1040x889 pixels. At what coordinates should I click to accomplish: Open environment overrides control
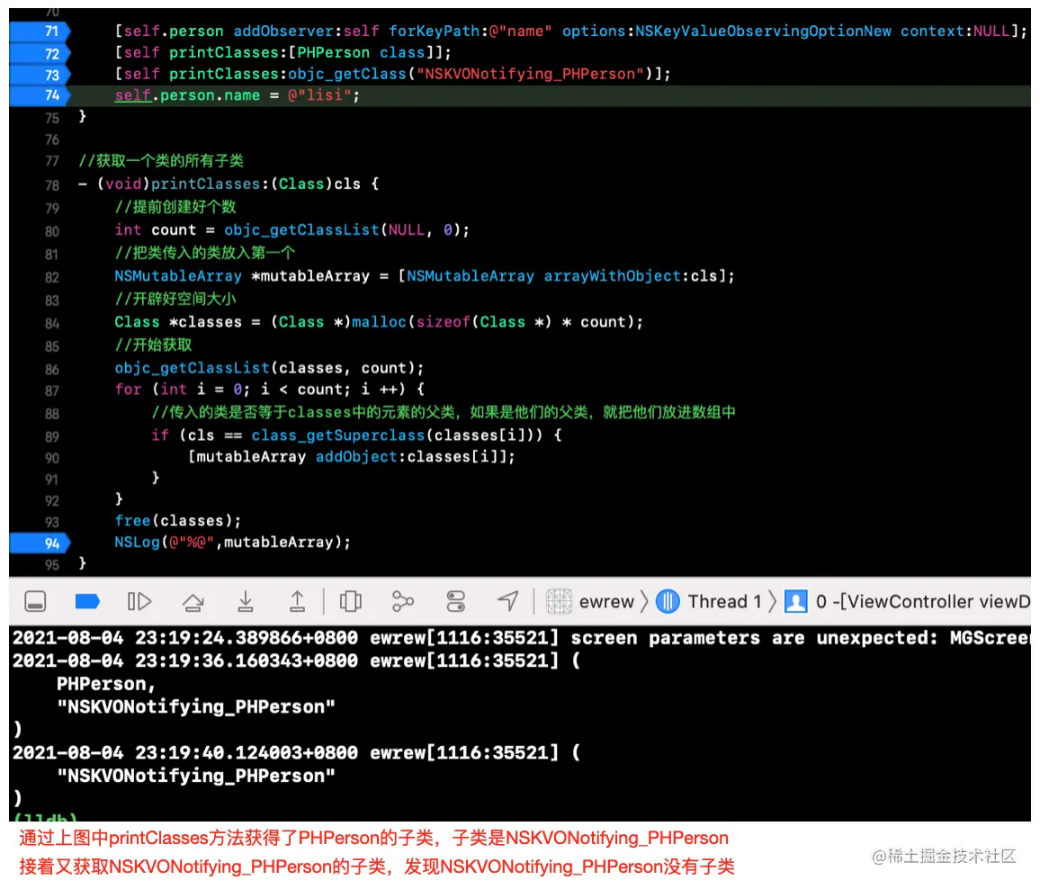click(455, 602)
